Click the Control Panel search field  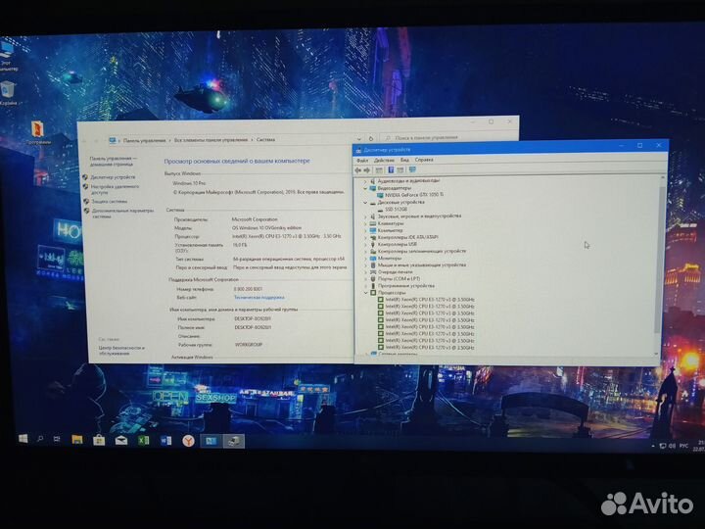[x=447, y=137]
